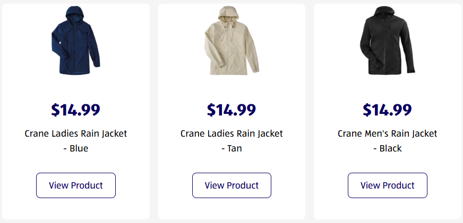This screenshot has width=463, height=223.
Task: Open the Crane Ladies Rain Jacket Tan title
Action: [231, 133]
